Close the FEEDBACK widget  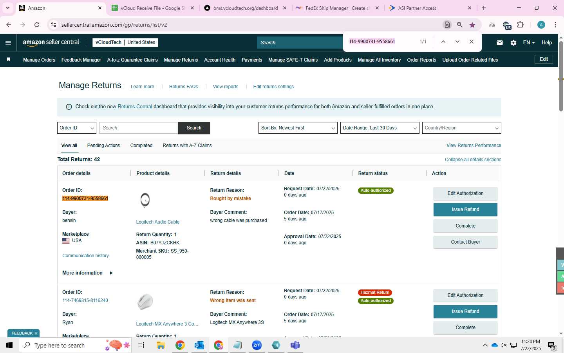[x=36, y=333]
